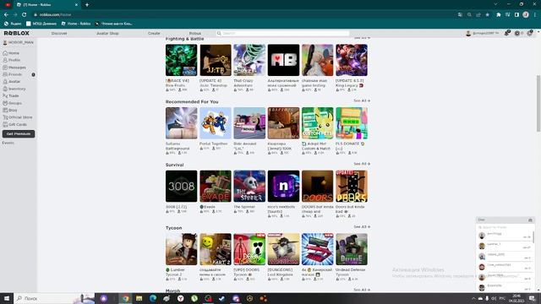See all Recommended For You games

[362, 100]
